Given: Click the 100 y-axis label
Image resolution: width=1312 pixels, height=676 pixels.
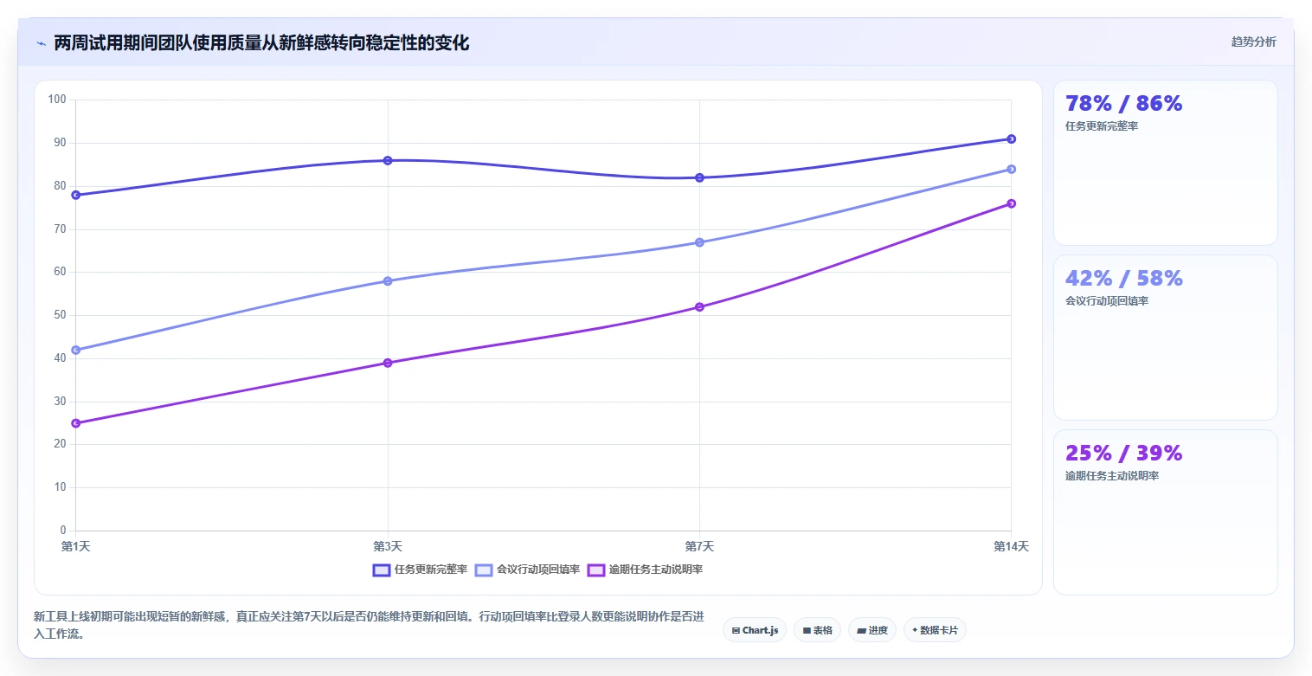Looking at the screenshot, I should [57, 100].
